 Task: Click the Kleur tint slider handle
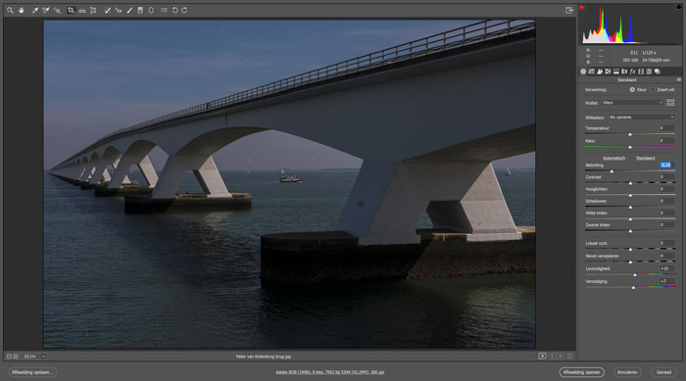[630, 147]
